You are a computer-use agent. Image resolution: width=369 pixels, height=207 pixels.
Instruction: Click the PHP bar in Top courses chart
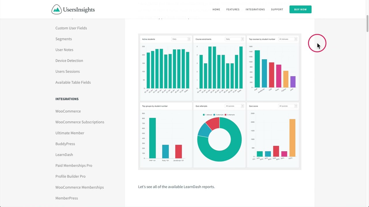tap(257, 69)
